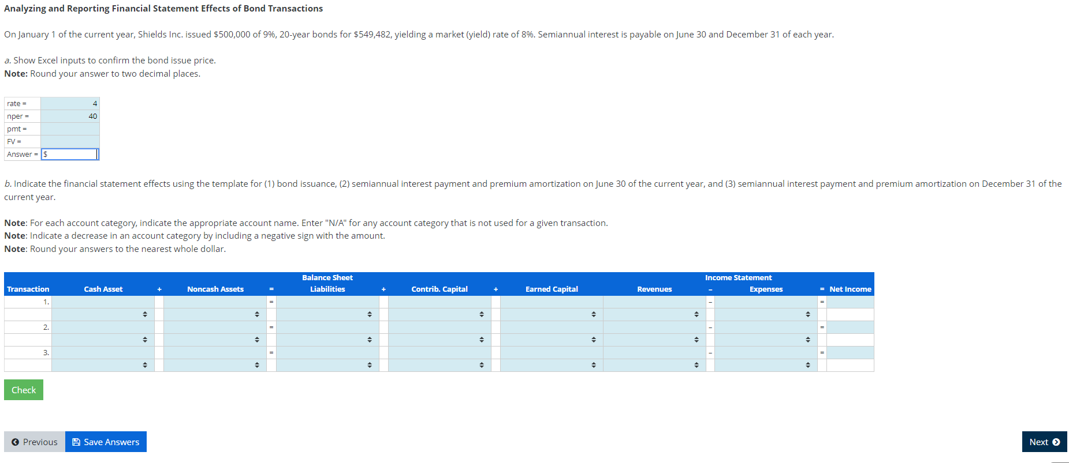Click Cash Asset amount field for transaction 3

pos(103,352)
